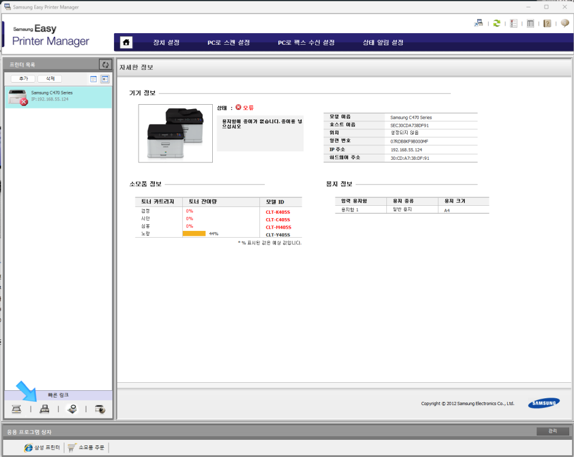Click the printer product image thumbnail
The height and width of the screenshot is (457, 574).
click(x=175, y=134)
